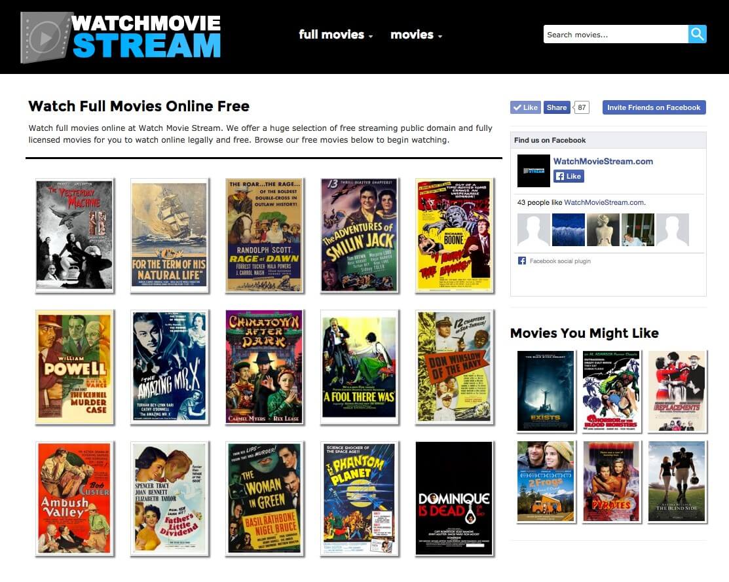
Task: Open Rage at Dawn movie poster
Action: pos(264,235)
